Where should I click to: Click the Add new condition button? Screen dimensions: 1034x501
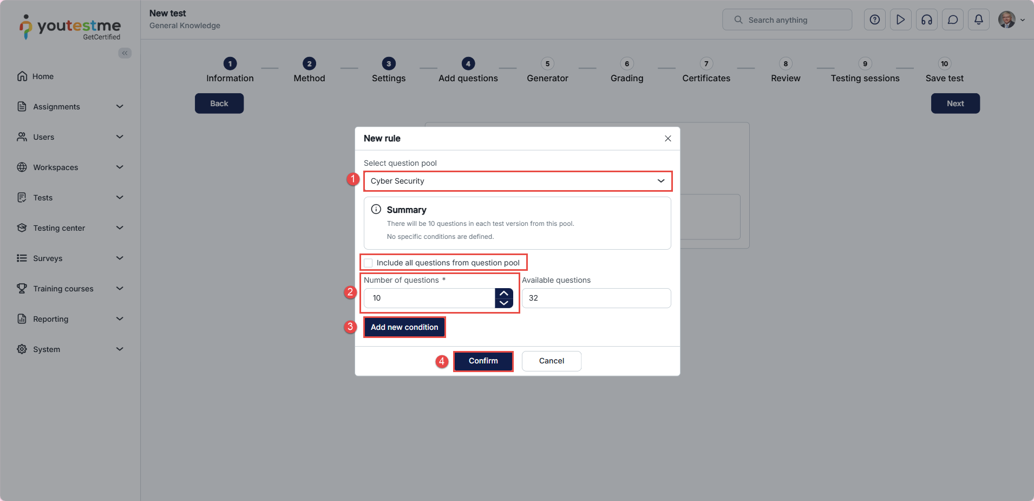coord(404,327)
